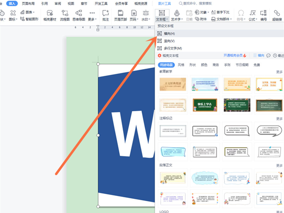This screenshot has height=213, width=284.
Task: Choose 多行文字(M) from preset text boxes
Action: tap(172, 48)
